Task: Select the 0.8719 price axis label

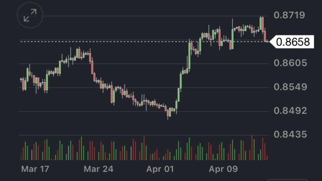Action: click(289, 15)
